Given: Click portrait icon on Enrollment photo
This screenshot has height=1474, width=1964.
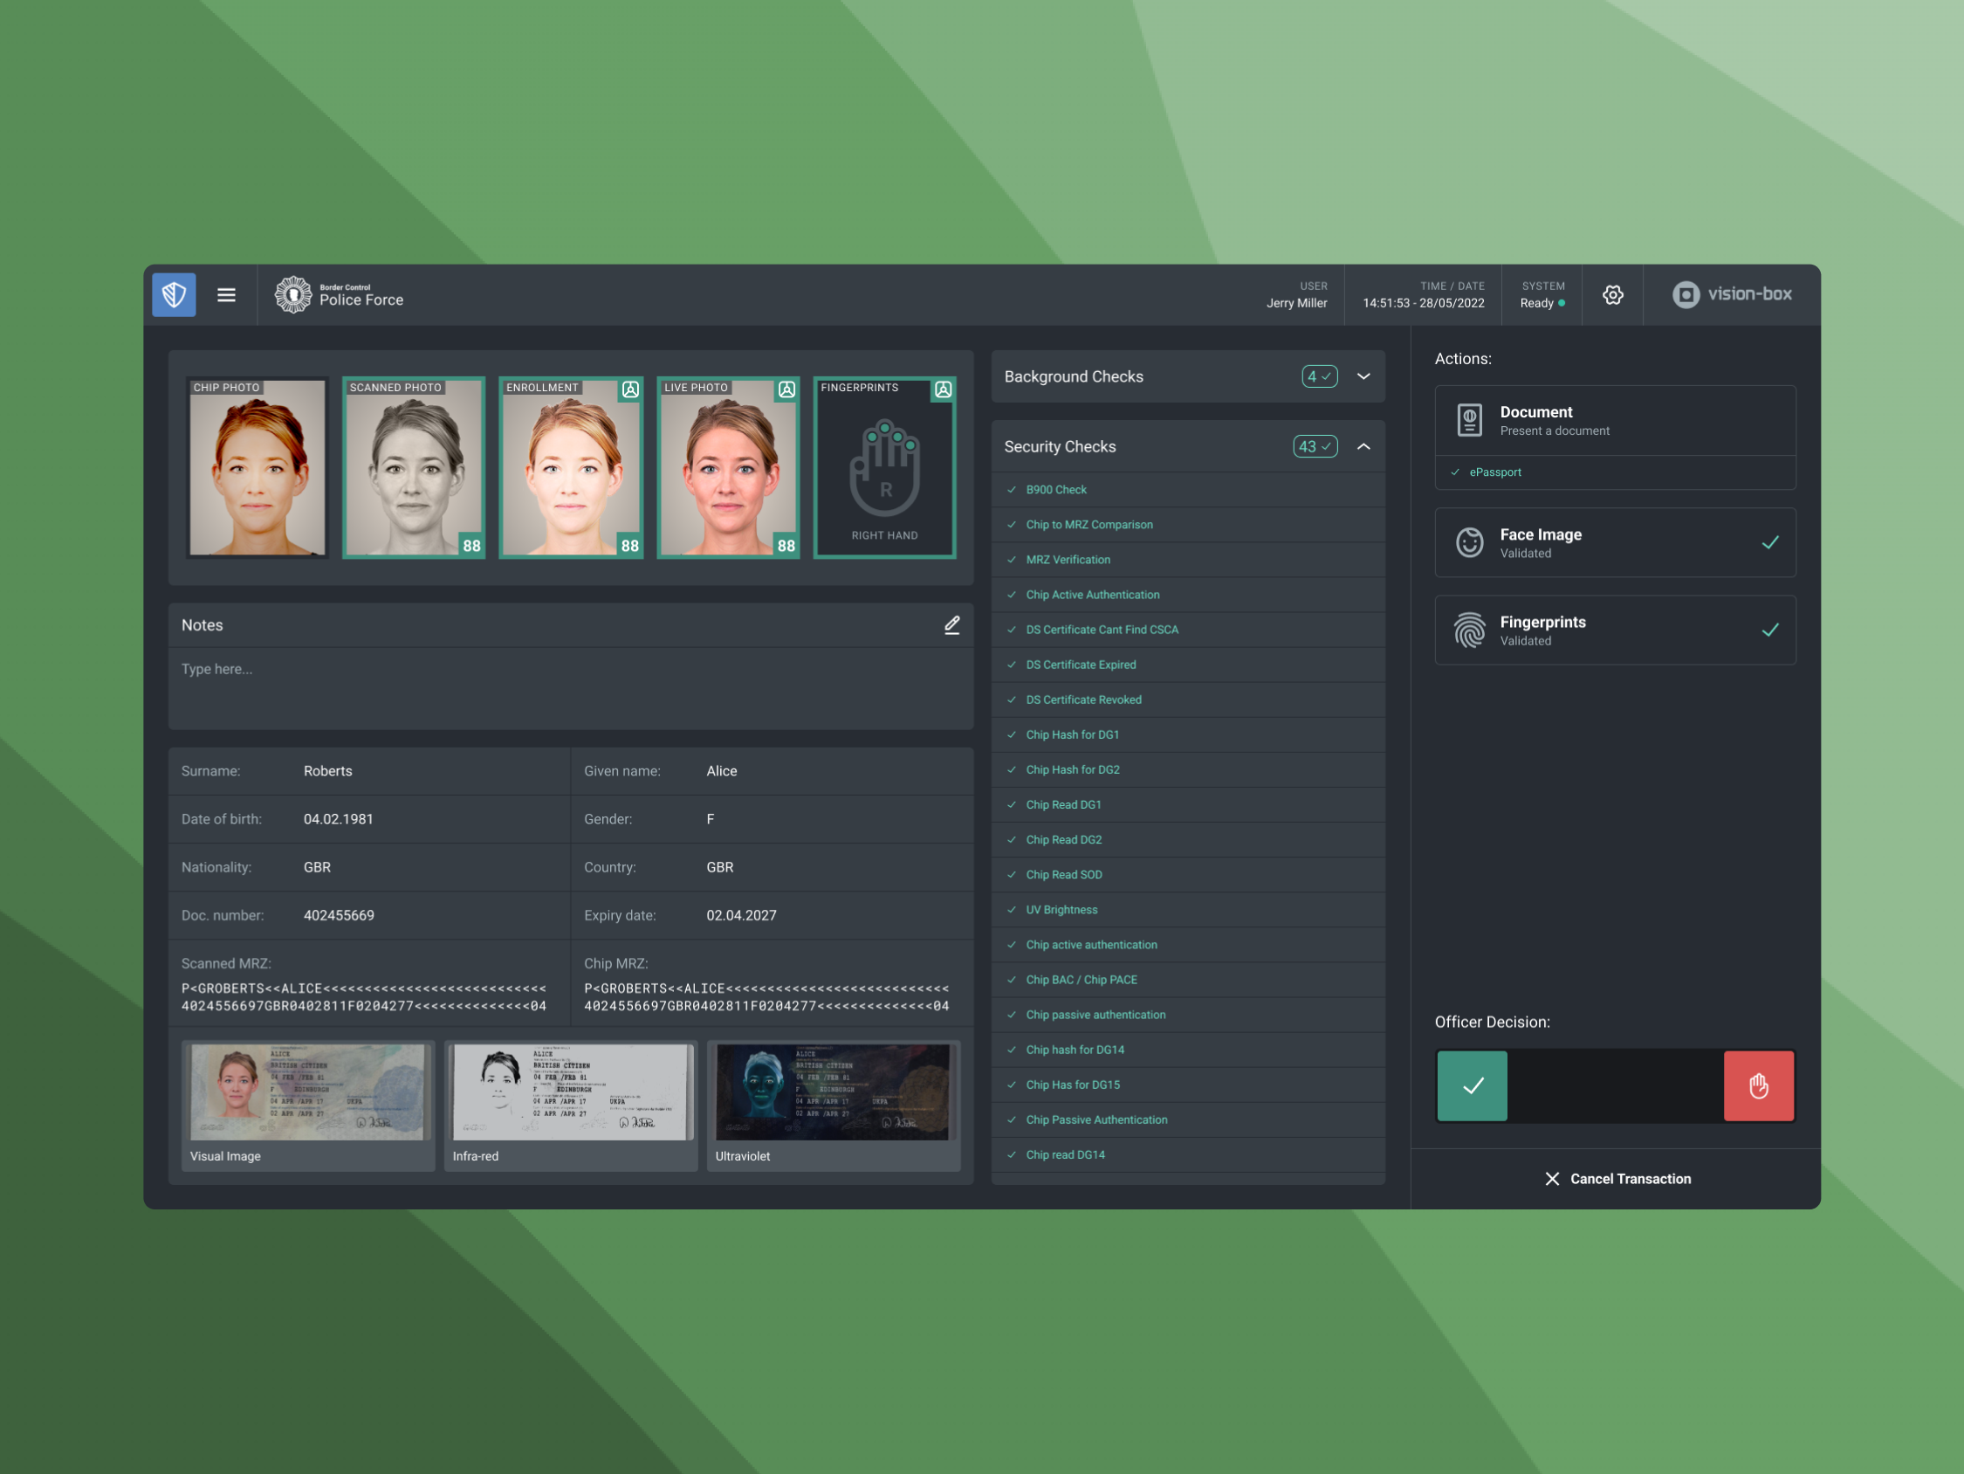Looking at the screenshot, I should [x=630, y=390].
